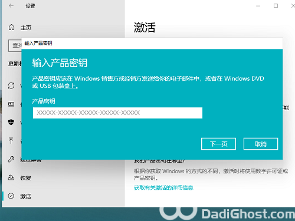
Task: Click the 输入产品密钥 dialog heading
Action: tap(60, 63)
